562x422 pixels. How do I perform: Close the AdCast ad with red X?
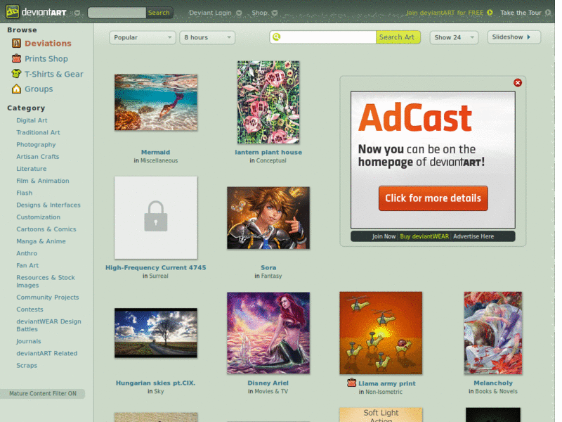[517, 82]
